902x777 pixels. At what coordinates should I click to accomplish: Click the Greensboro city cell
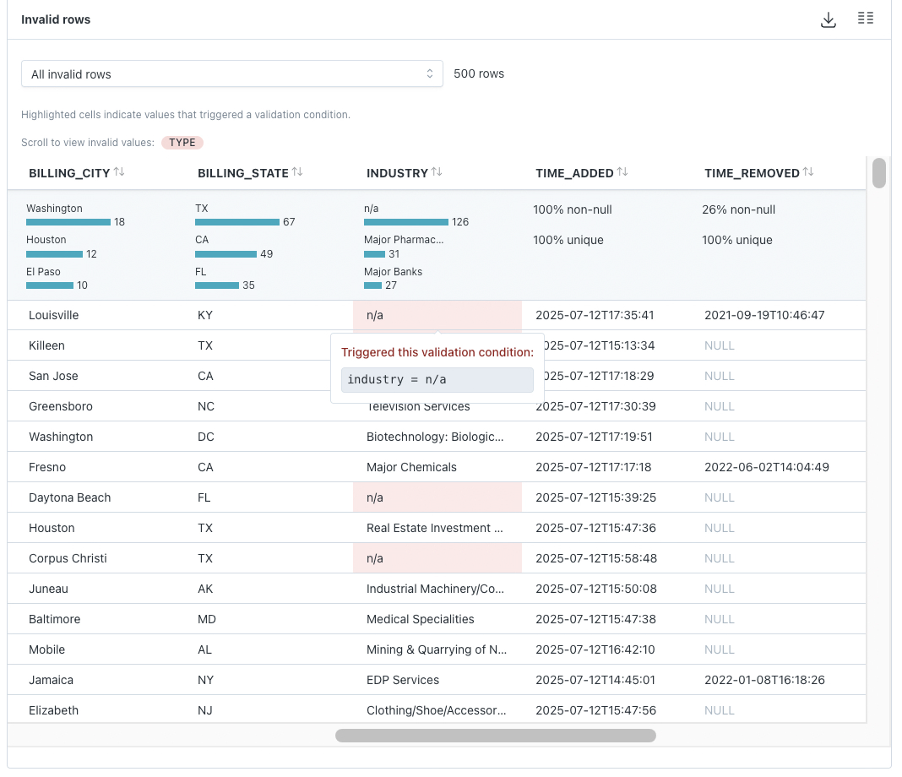click(61, 406)
